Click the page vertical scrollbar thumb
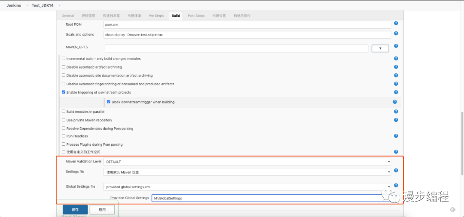 [462, 144]
